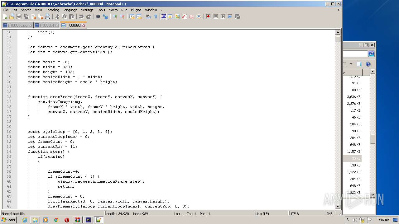Screen dimensions: 399x224
Task: Open the Language menu
Action: coord(70,10)
